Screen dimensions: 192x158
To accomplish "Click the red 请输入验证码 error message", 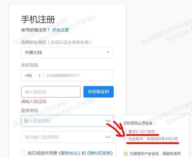I will point(34,102).
